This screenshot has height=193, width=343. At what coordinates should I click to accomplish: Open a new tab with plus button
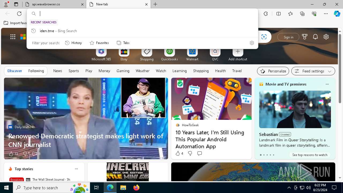(155, 4)
